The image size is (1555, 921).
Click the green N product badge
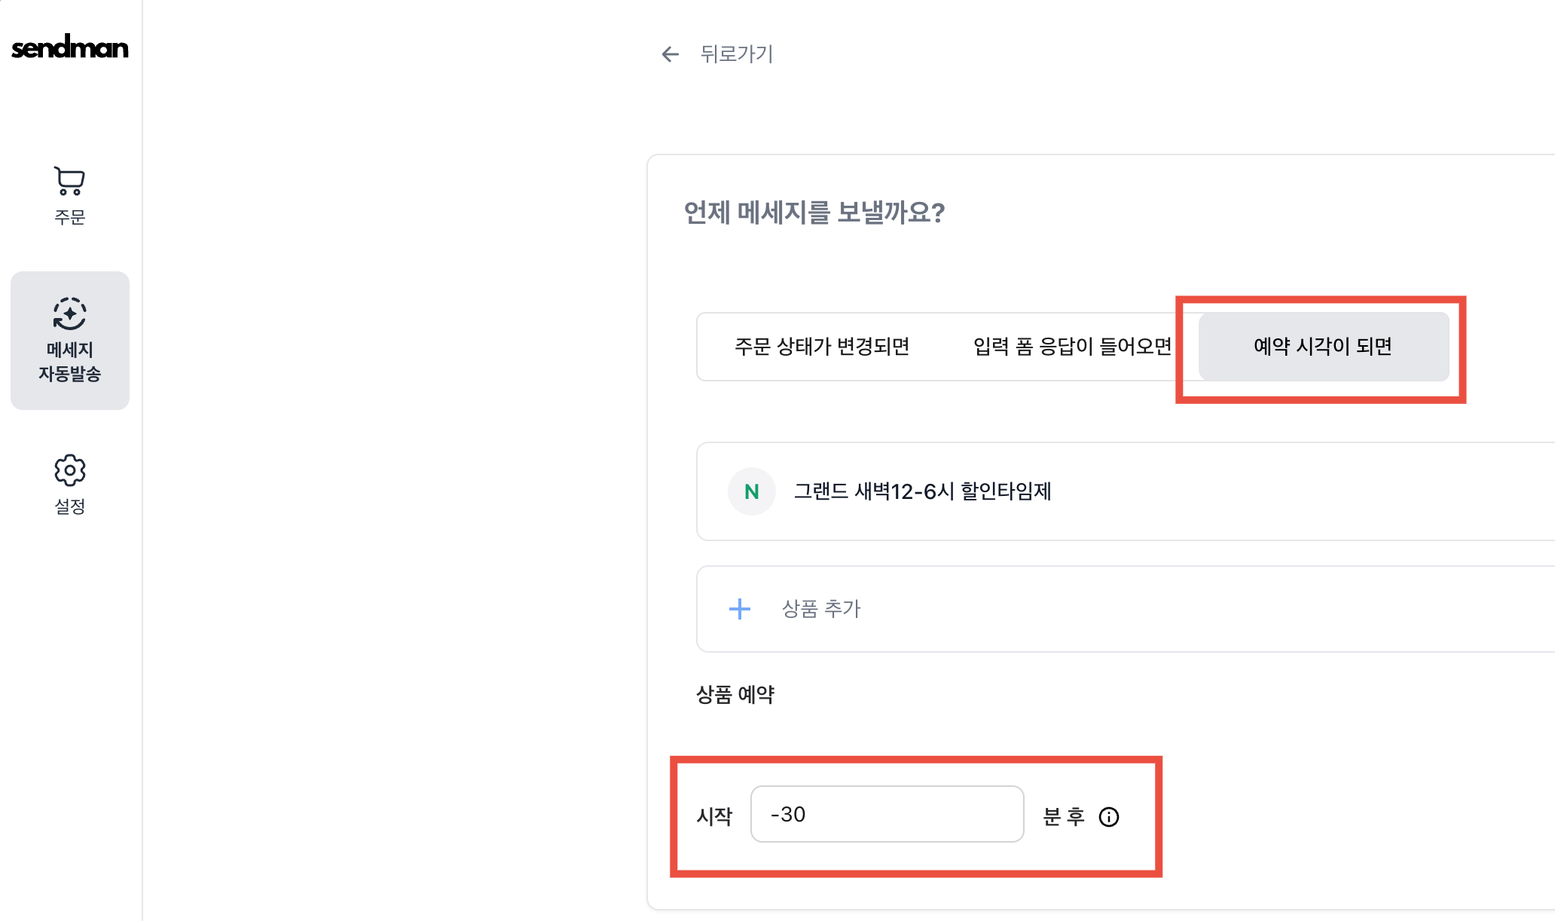[x=751, y=491]
